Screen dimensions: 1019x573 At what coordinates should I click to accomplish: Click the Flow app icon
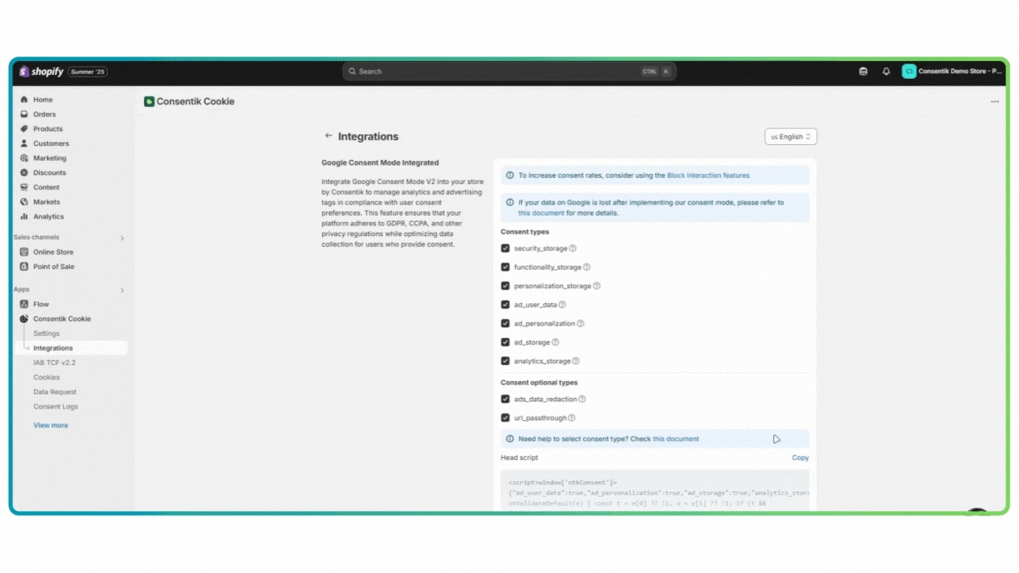click(x=24, y=304)
